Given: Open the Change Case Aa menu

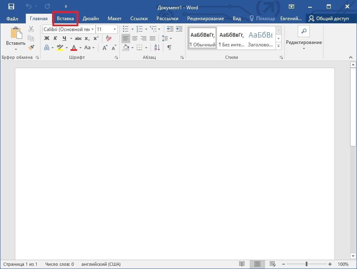Looking at the screenshot, I should pyautogui.click(x=88, y=48).
